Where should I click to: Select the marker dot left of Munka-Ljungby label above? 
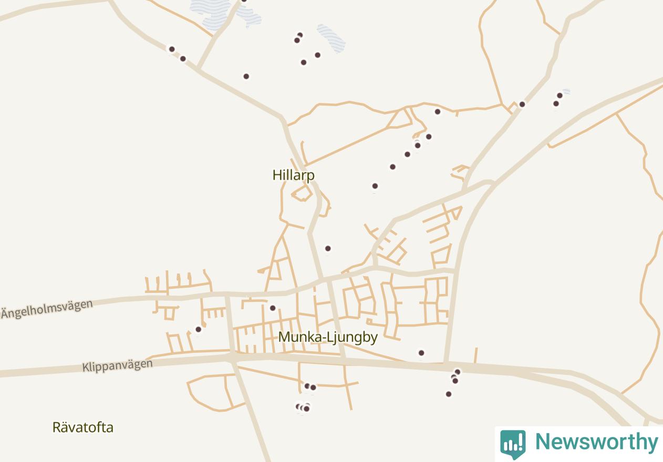point(273,308)
